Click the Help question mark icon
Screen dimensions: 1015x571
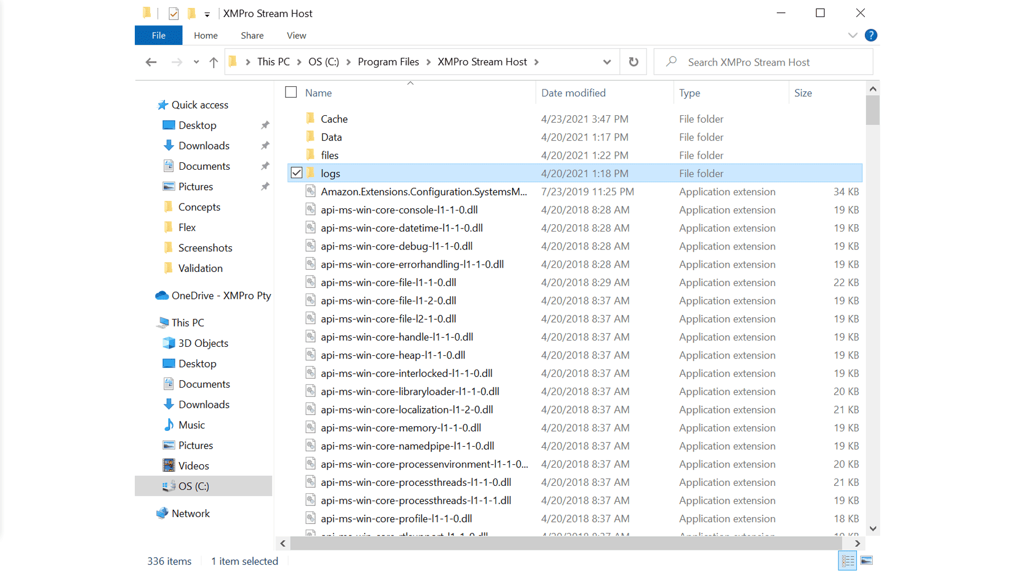tap(871, 35)
